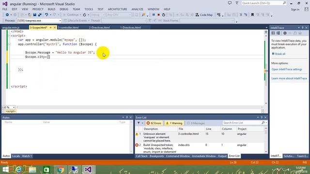Pin the 3-Scope.html tab

(x=50, y=28)
